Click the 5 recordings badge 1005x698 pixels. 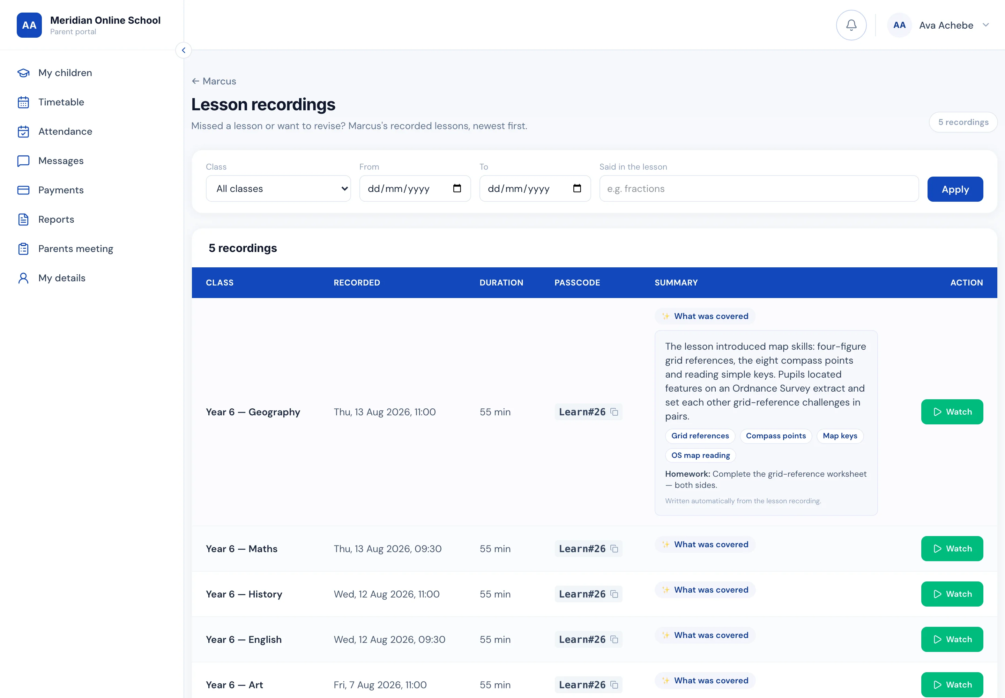pos(963,122)
